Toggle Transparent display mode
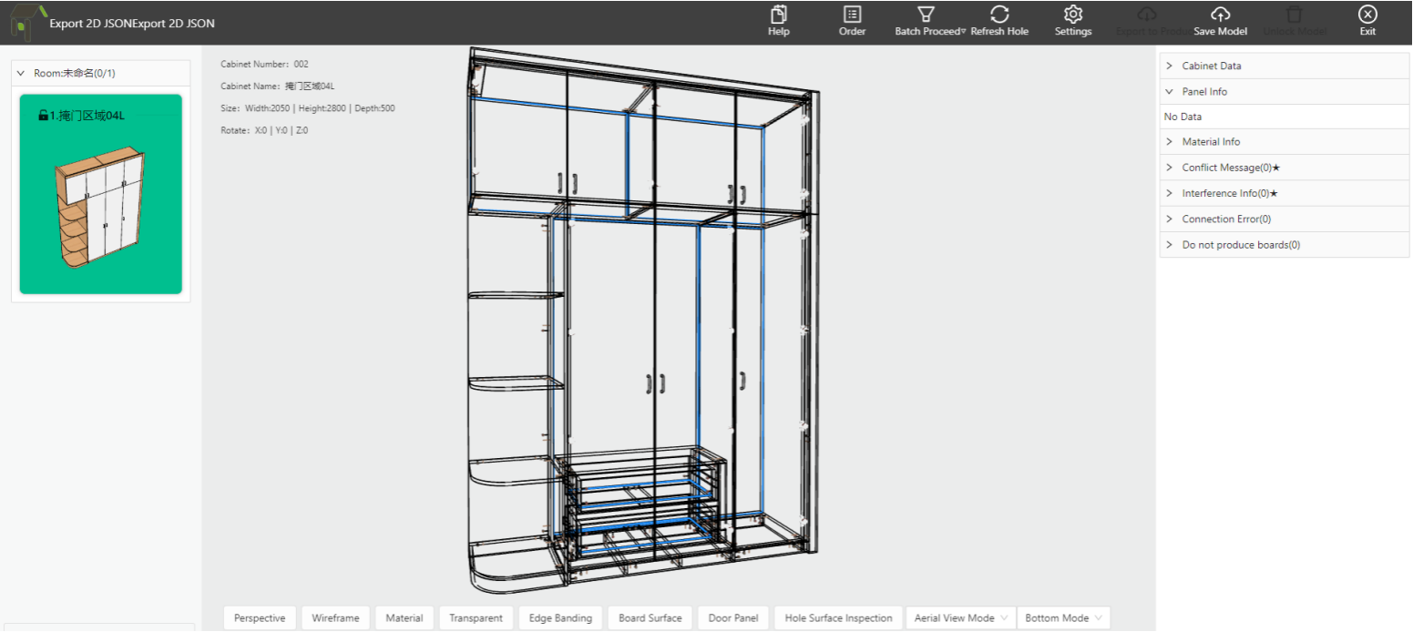 coord(476,617)
